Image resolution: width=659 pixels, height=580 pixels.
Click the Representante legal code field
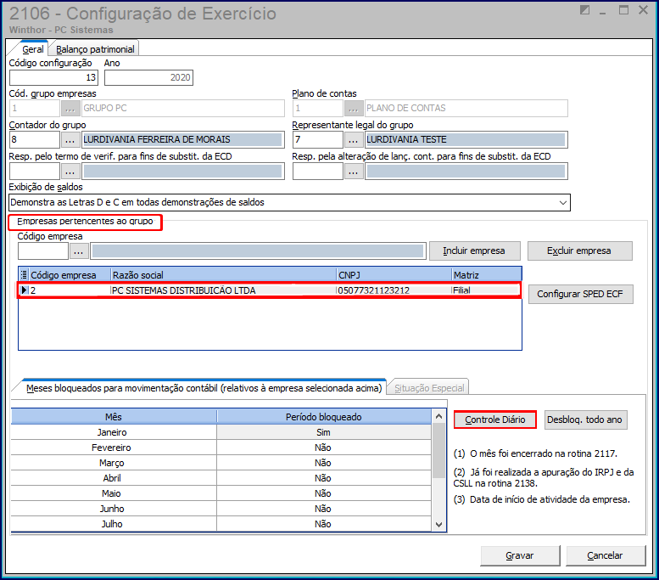(318, 139)
